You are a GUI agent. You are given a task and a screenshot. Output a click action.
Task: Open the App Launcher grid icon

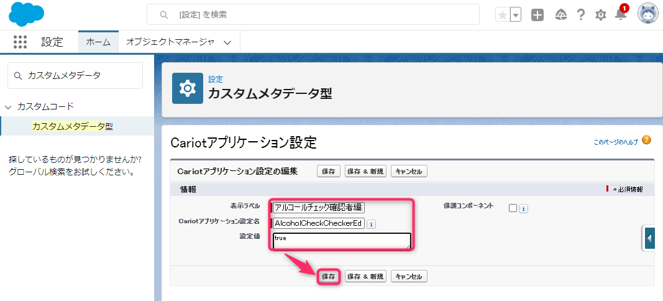tap(21, 42)
